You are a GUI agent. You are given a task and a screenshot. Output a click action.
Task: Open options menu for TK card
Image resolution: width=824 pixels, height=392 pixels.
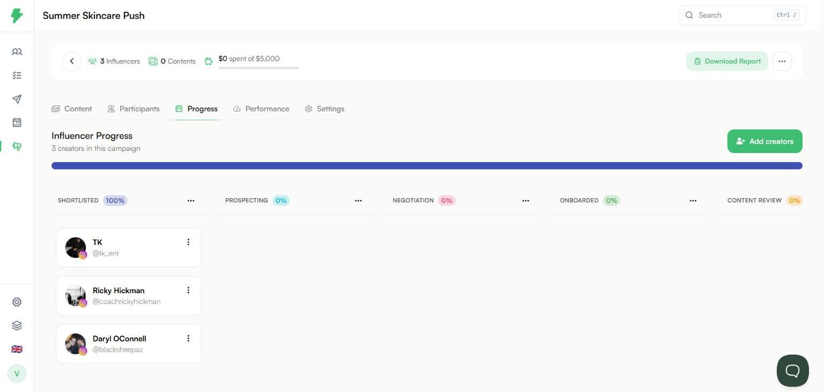(x=188, y=242)
